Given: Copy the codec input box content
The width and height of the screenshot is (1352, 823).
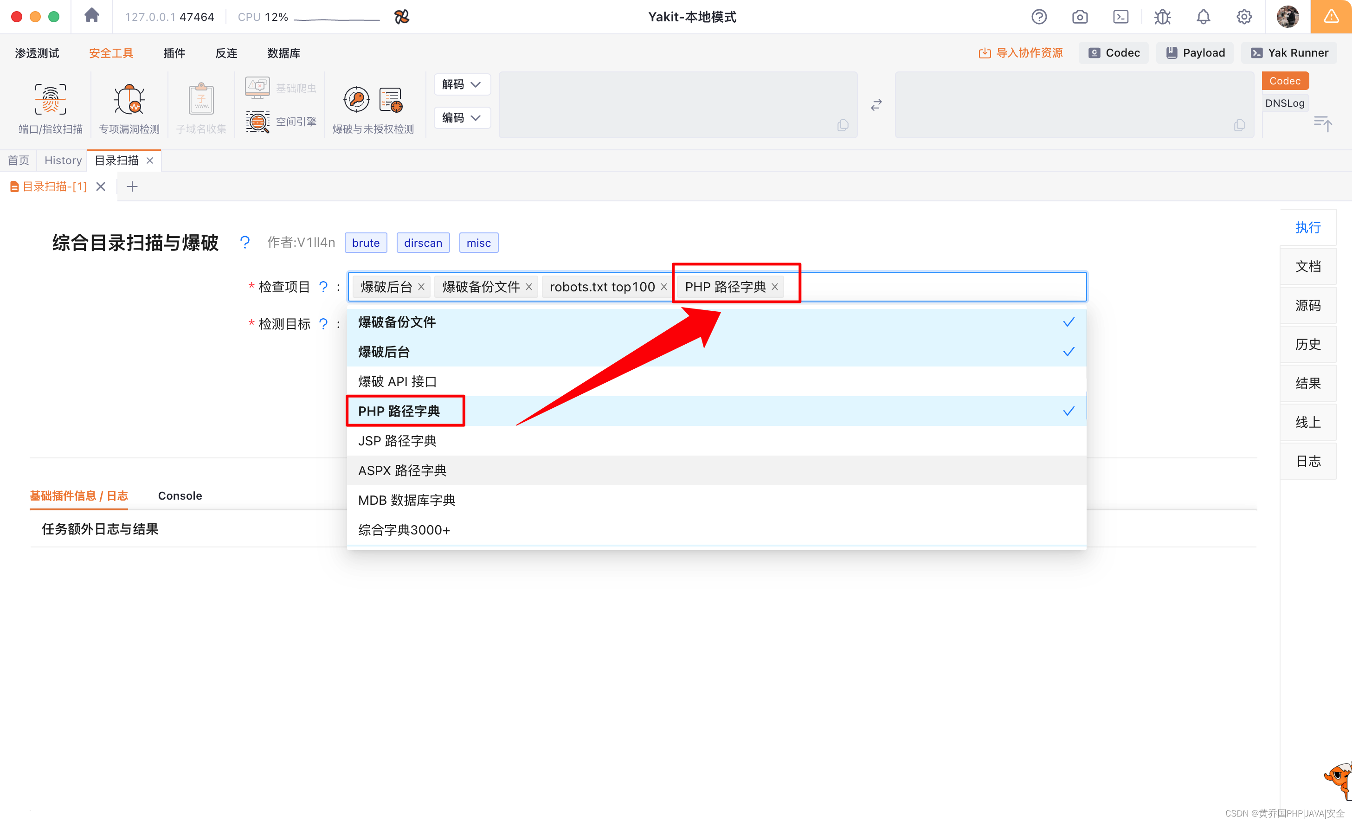Looking at the screenshot, I should tap(843, 125).
